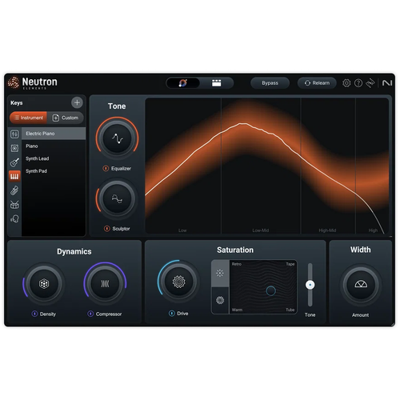Click the Bypass button
The height and width of the screenshot is (400, 400).
coord(270,83)
